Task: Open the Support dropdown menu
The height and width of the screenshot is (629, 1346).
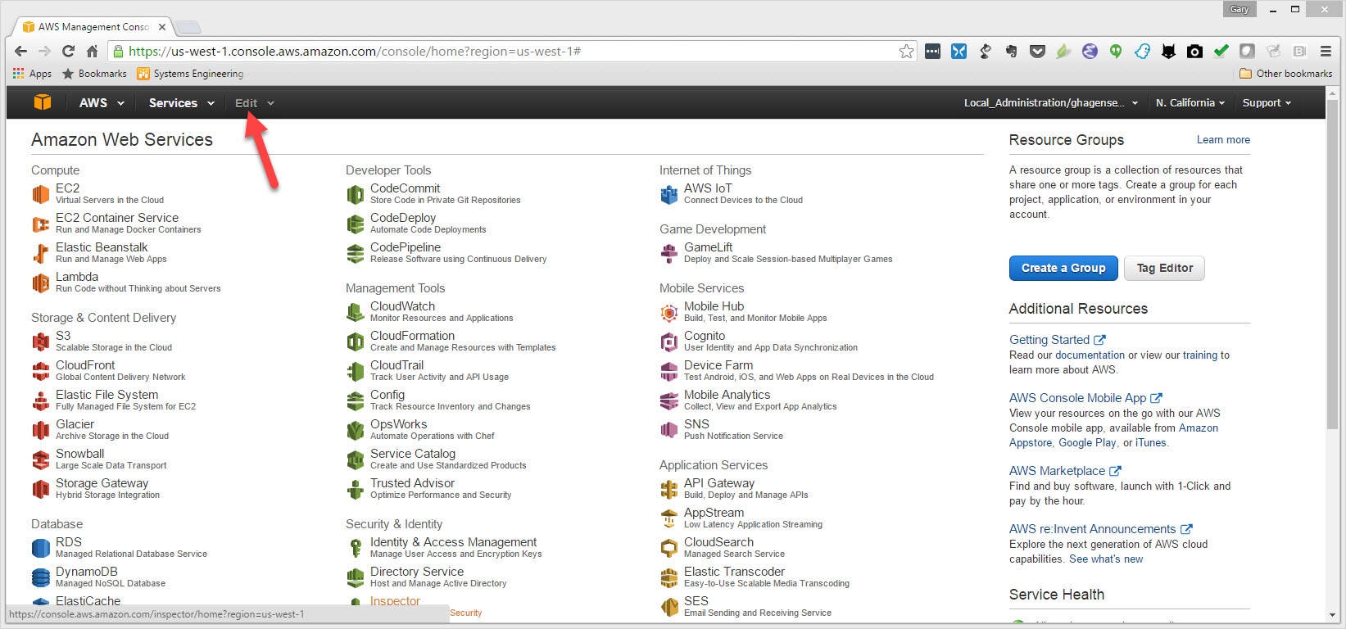Action: [1267, 102]
